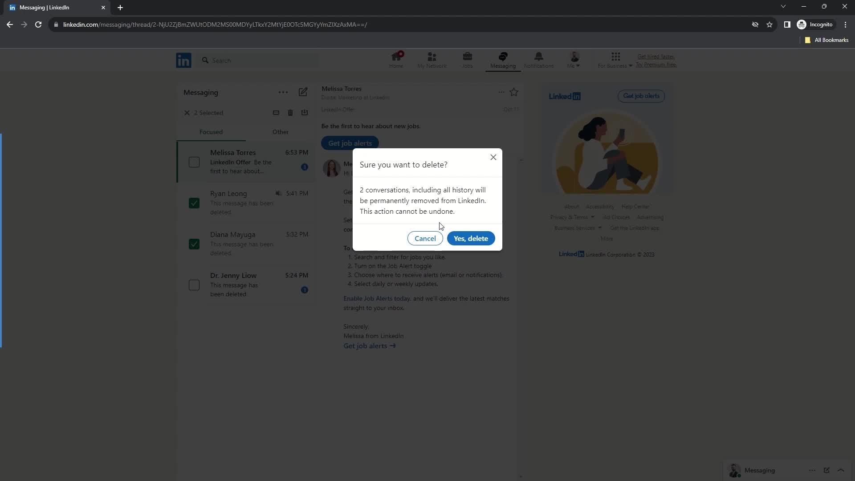Compose a new message icon
This screenshot has width=855, height=481.
click(303, 92)
